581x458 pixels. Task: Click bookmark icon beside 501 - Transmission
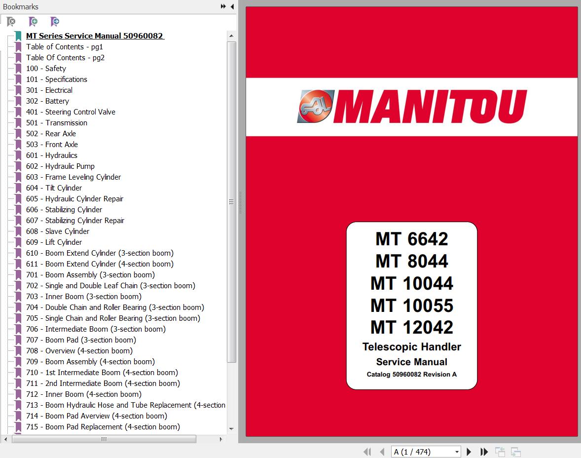(18, 123)
